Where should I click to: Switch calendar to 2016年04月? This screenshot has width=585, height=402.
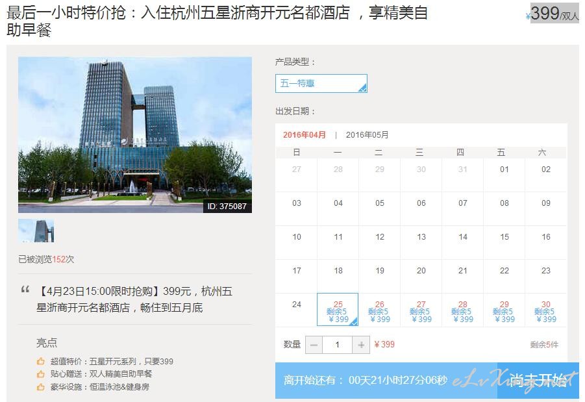click(305, 134)
